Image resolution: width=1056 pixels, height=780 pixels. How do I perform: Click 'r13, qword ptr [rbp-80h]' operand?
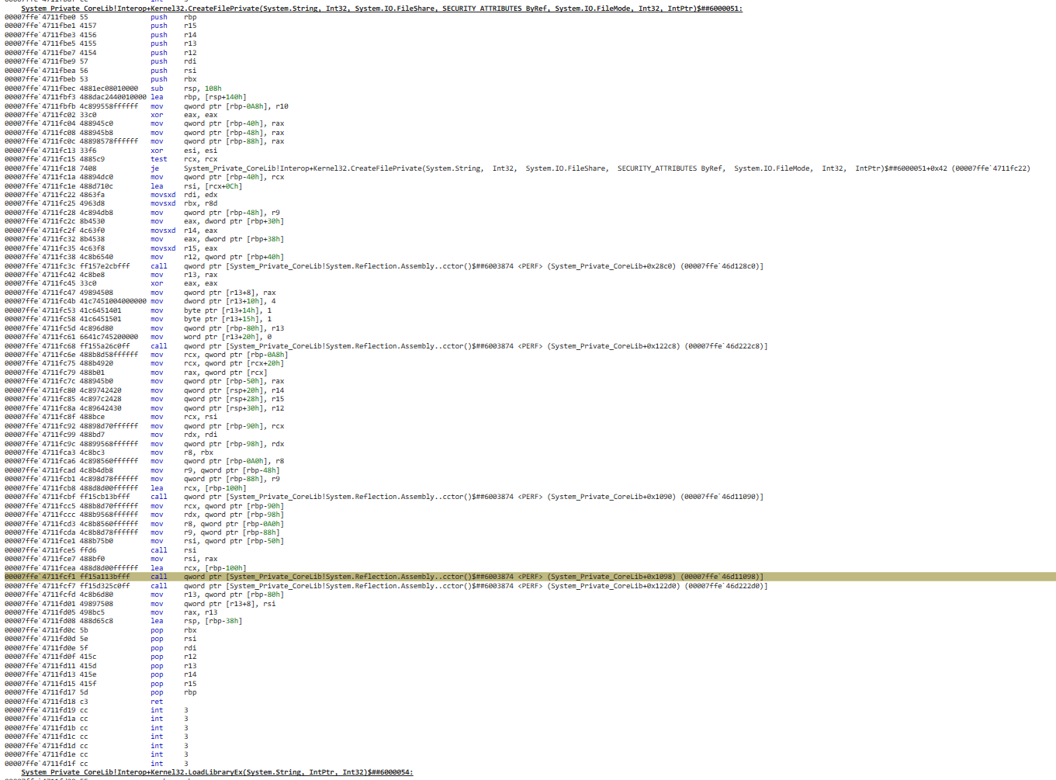[x=234, y=595]
